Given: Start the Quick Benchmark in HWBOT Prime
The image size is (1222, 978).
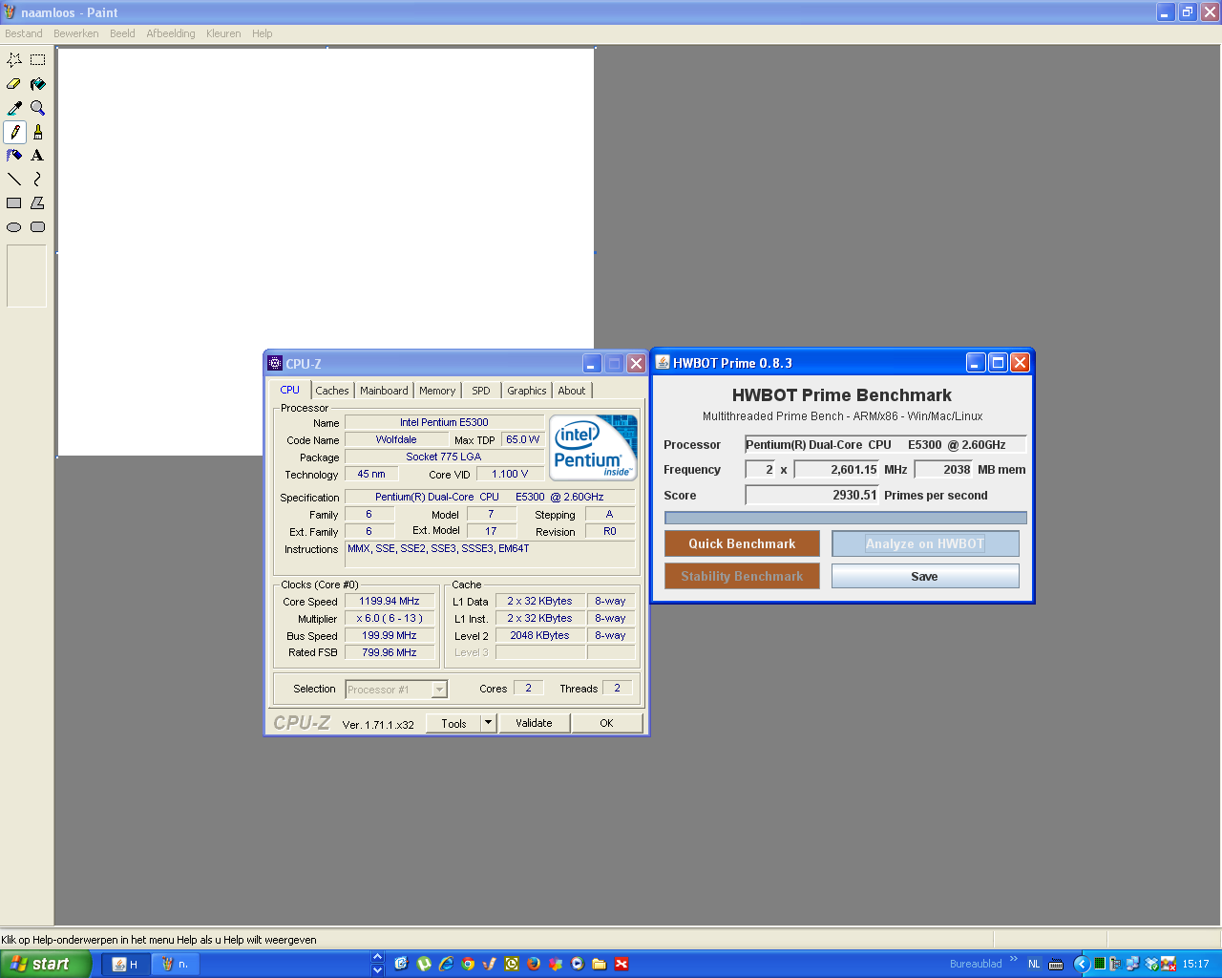Looking at the screenshot, I should [x=742, y=543].
